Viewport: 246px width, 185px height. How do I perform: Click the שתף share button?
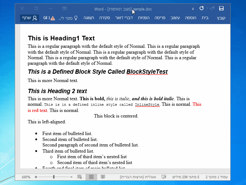click(x=29, y=18)
